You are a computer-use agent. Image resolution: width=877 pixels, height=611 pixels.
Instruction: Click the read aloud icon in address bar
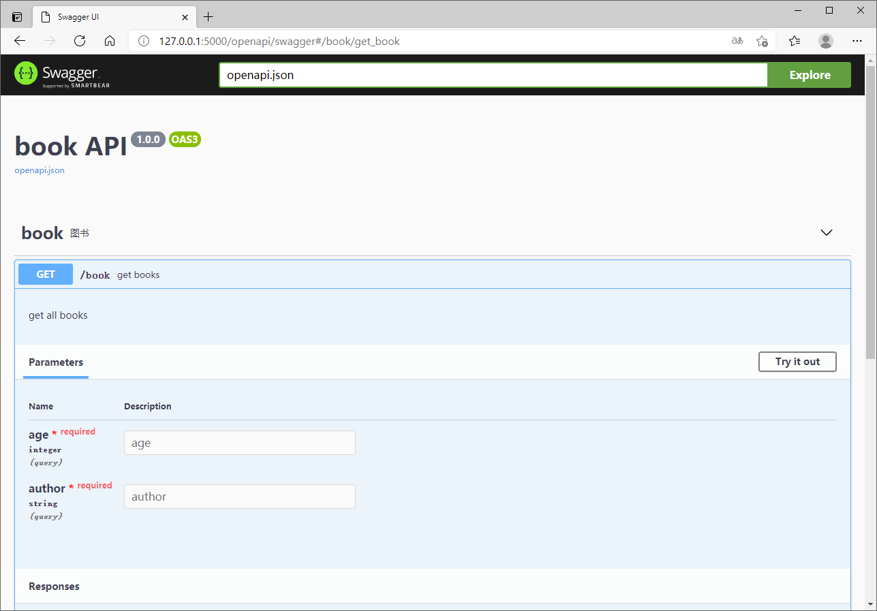point(737,41)
